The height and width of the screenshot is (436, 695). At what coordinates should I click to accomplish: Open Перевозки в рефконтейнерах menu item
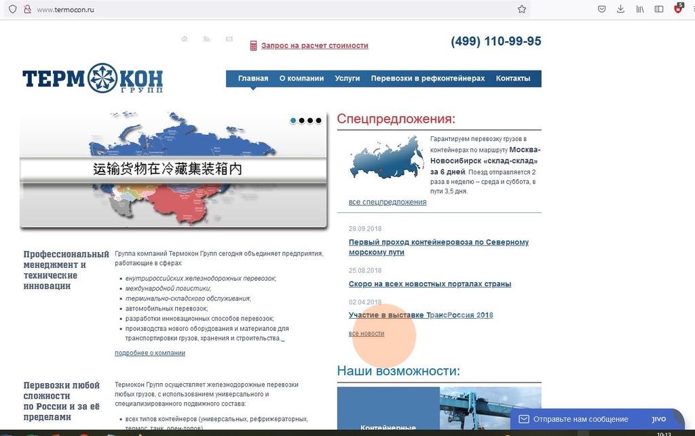click(x=428, y=79)
